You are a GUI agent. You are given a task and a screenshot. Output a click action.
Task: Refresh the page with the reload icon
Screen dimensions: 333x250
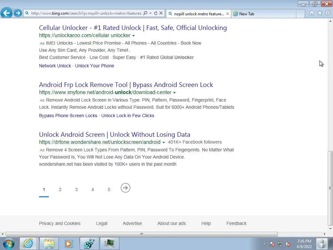pos(156,13)
